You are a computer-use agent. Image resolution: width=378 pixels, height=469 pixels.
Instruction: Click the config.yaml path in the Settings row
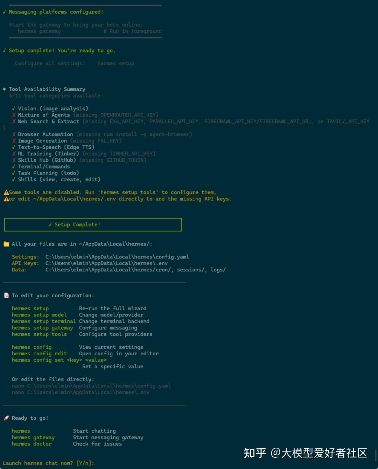click(117, 257)
